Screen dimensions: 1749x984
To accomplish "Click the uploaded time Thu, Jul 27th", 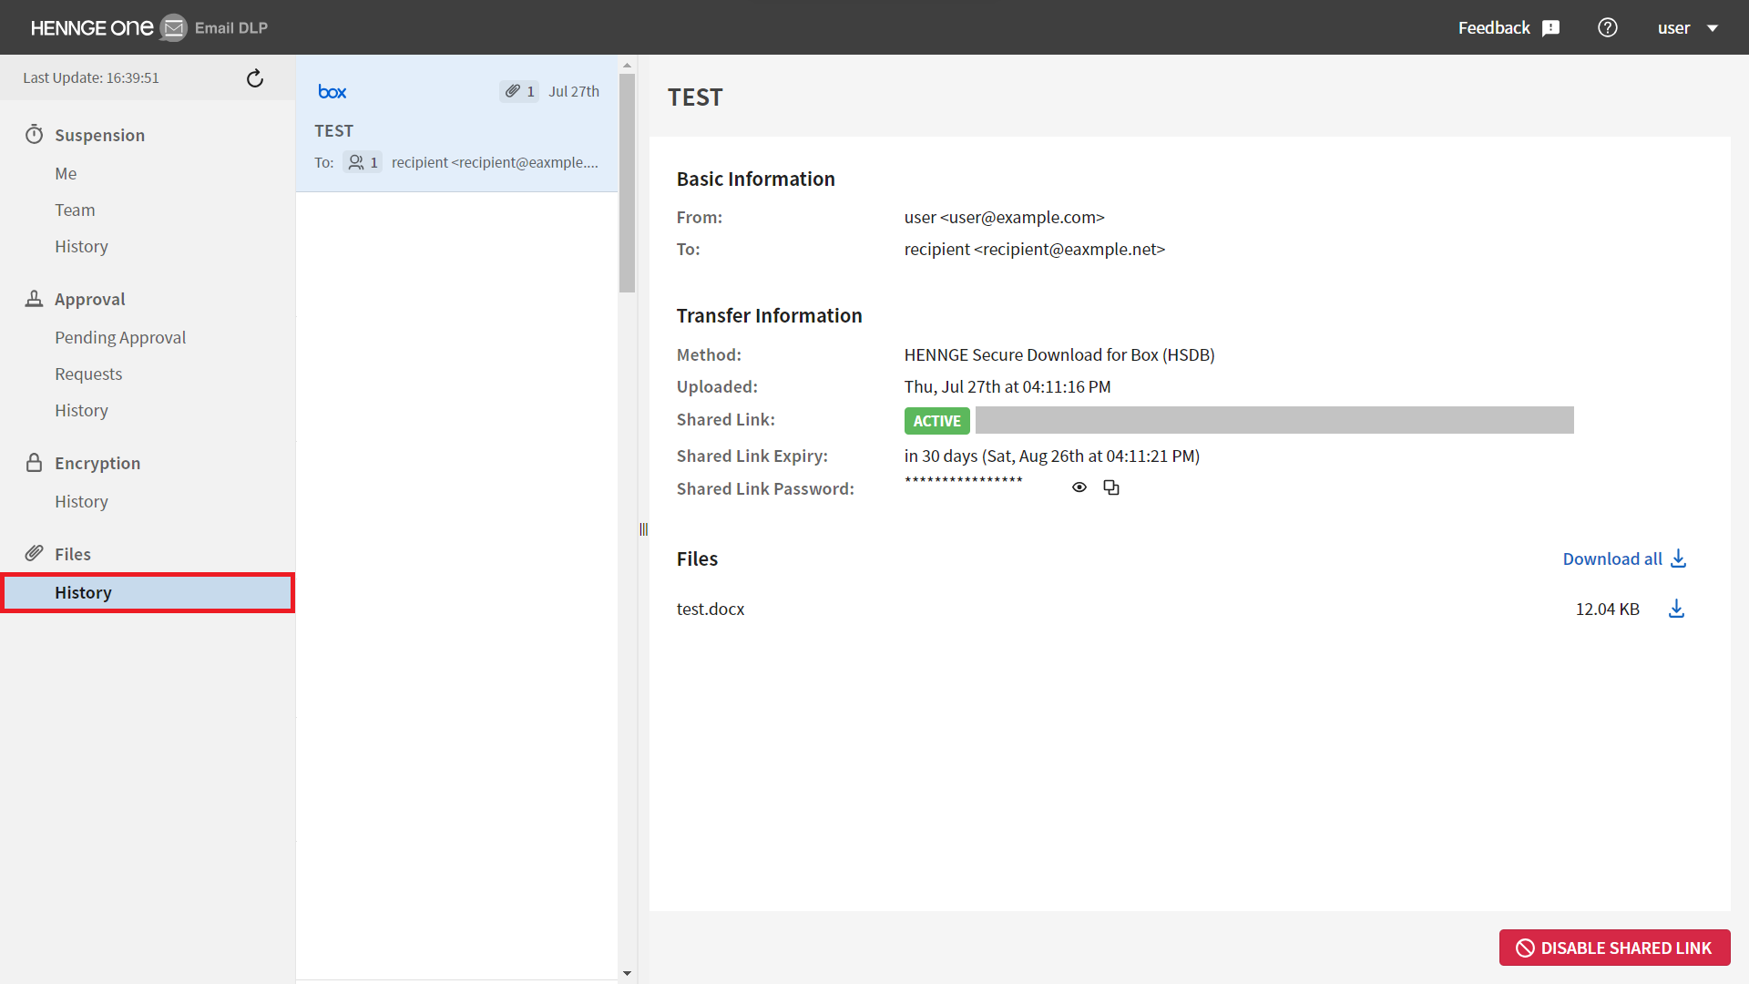I will (x=1007, y=386).
